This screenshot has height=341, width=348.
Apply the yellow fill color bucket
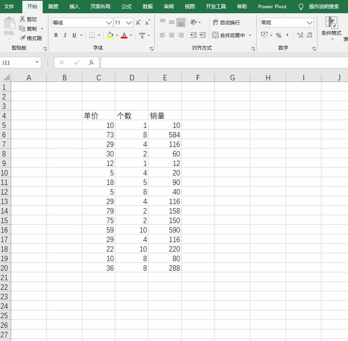point(110,35)
